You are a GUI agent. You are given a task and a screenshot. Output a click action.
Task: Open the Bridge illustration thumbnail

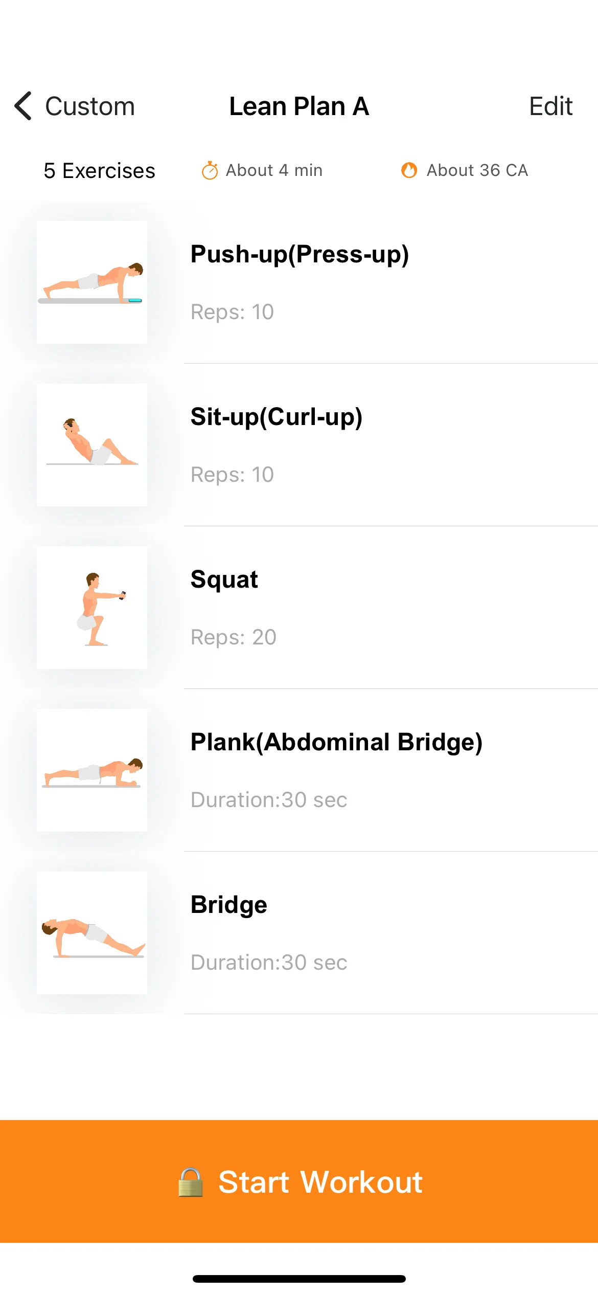[92, 933]
